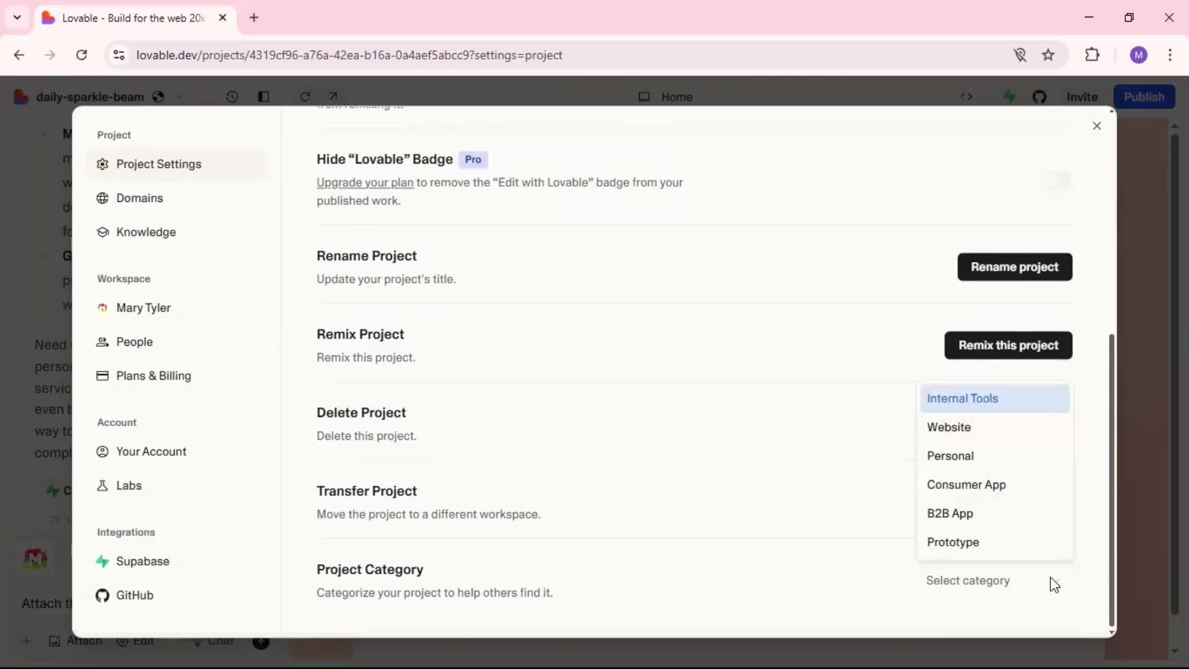
Task: Open version history clock icon
Action: point(232,97)
